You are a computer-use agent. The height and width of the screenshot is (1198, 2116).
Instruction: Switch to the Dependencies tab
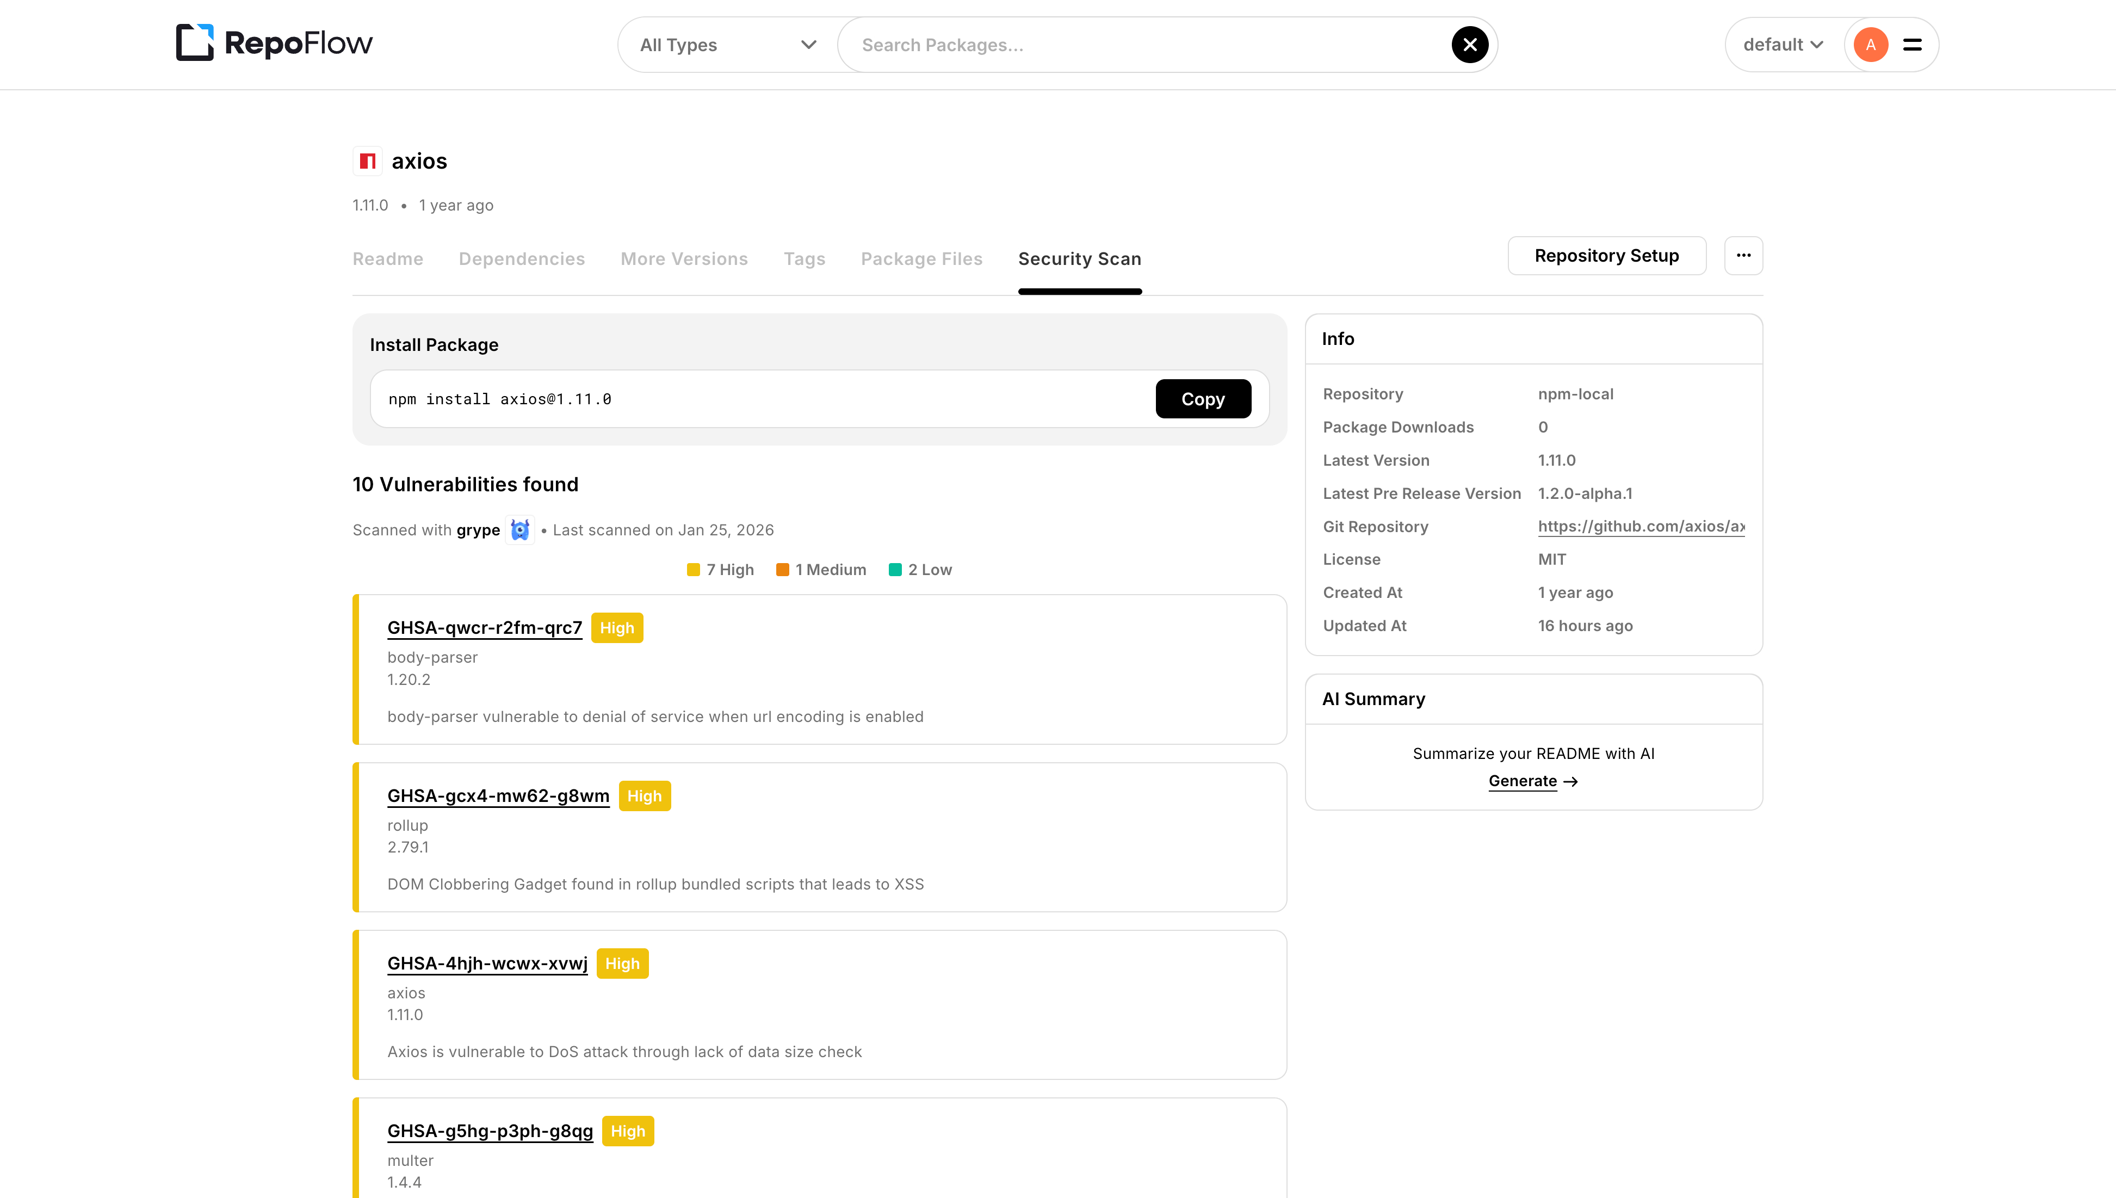[522, 258]
